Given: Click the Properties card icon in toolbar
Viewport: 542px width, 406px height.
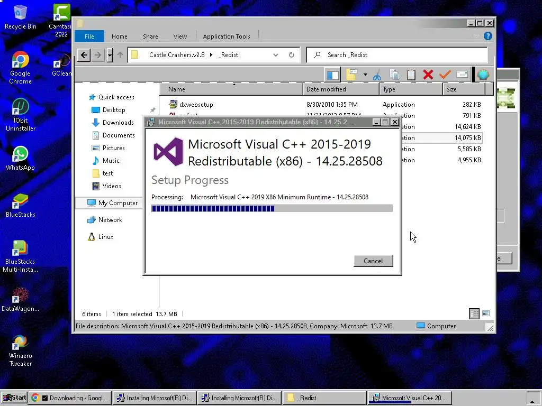Looking at the screenshot, I should coord(462,75).
